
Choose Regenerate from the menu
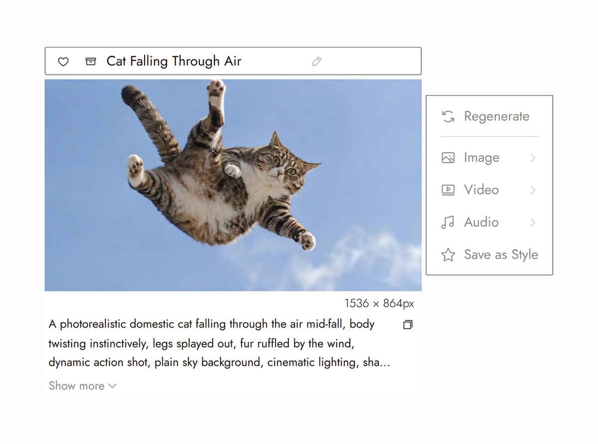pyautogui.click(x=489, y=117)
